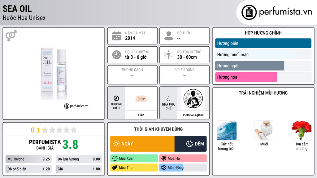
Task: Click the ocean wave note image
Action: [227, 130]
